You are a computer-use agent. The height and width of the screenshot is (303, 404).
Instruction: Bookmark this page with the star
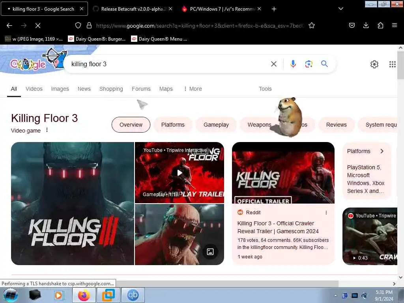[x=312, y=25]
